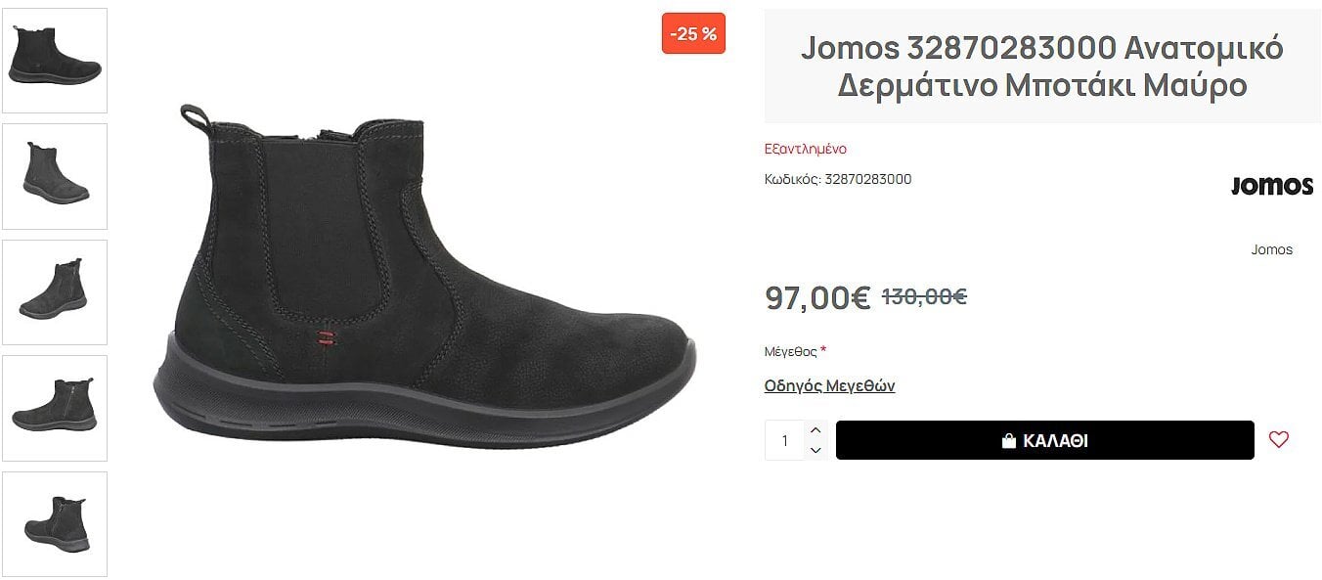Click the 97,00€ current price

coord(817,297)
